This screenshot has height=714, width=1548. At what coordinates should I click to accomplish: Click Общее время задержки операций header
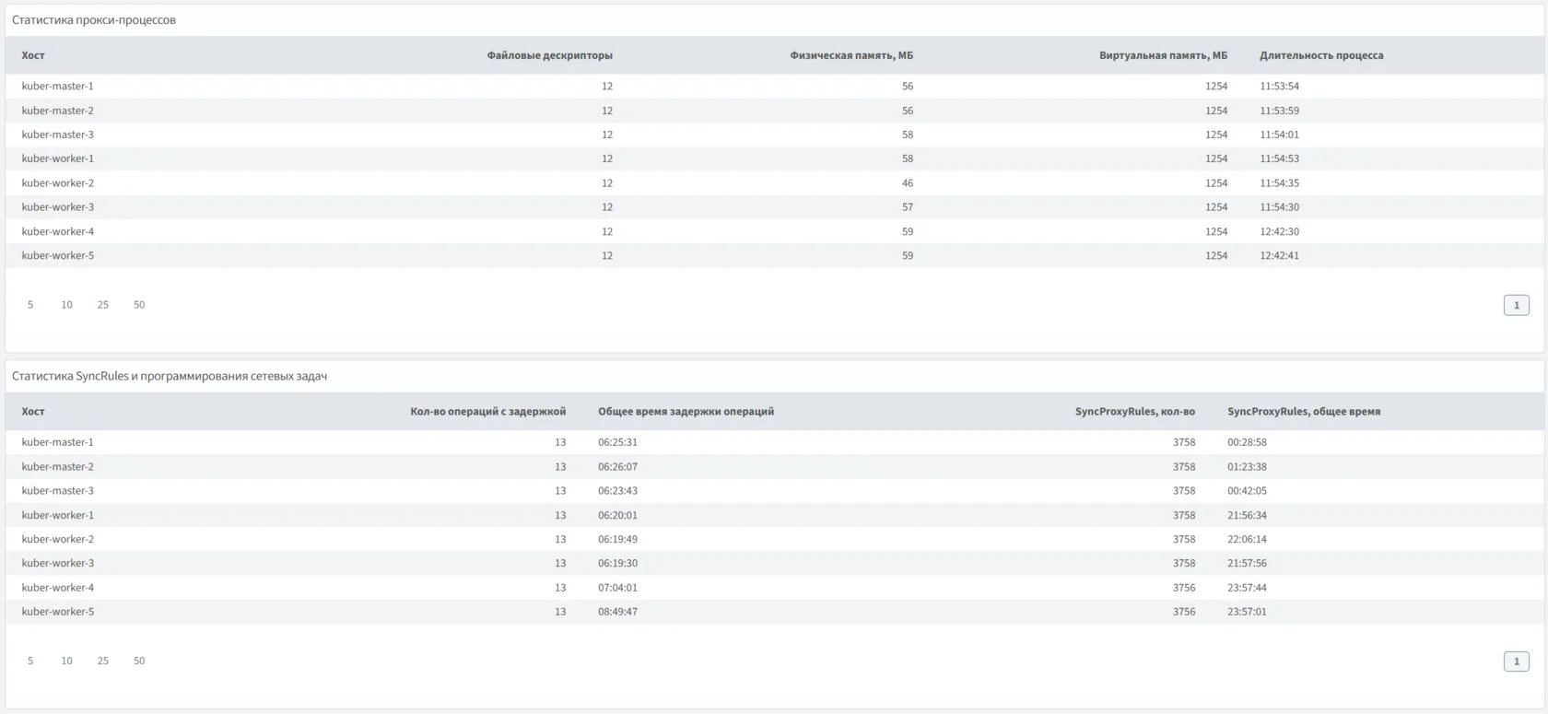(686, 412)
